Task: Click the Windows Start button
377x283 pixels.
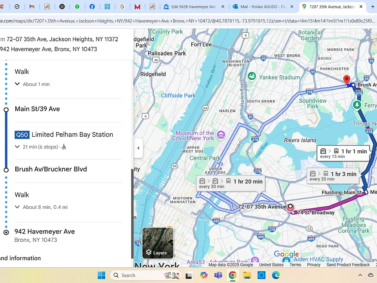Action: tap(101, 275)
